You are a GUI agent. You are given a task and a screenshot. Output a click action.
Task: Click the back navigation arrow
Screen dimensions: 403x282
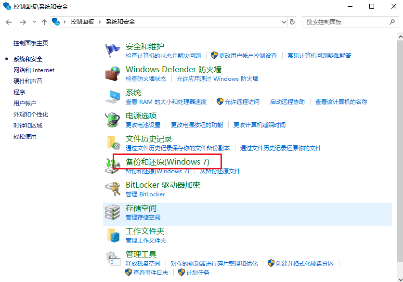(9, 22)
